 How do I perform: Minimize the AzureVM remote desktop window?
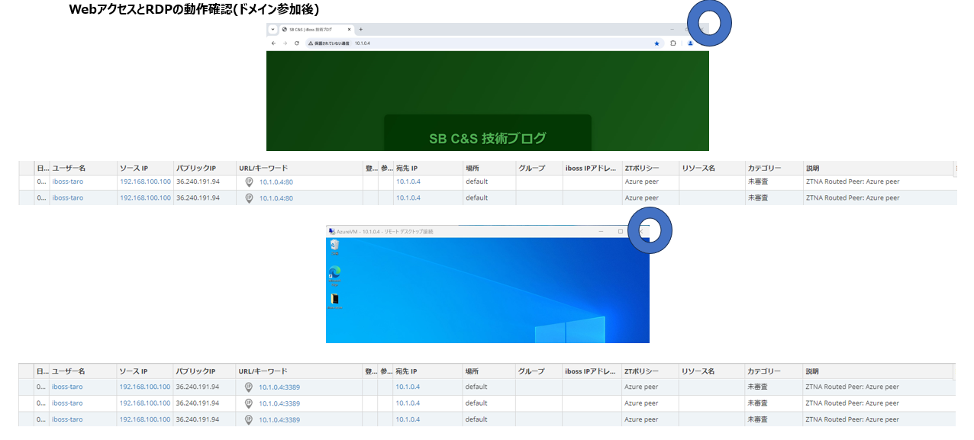(601, 231)
